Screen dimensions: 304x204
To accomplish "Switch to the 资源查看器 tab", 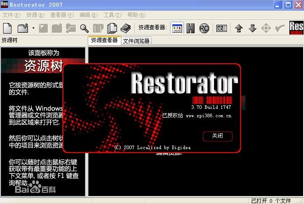I will 104,40.
